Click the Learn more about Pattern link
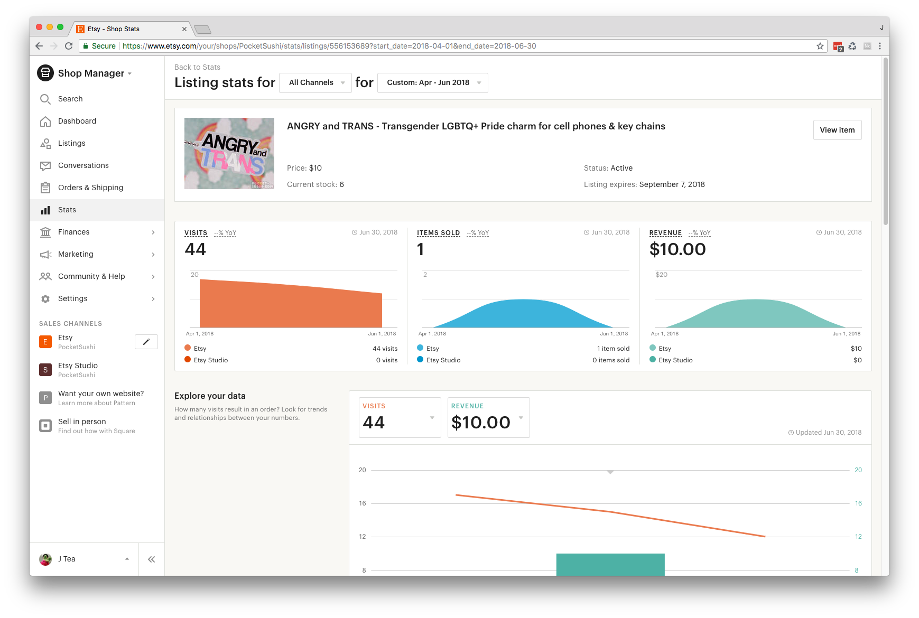Viewport: 919px width, 618px height. tap(97, 403)
